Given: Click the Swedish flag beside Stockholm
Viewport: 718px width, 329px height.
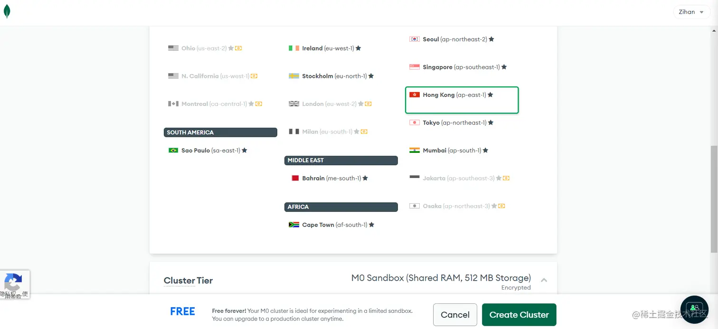Looking at the screenshot, I should pyautogui.click(x=294, y=76).
